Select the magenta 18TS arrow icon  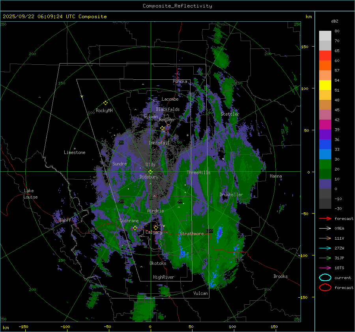click(x=325, y=268)
